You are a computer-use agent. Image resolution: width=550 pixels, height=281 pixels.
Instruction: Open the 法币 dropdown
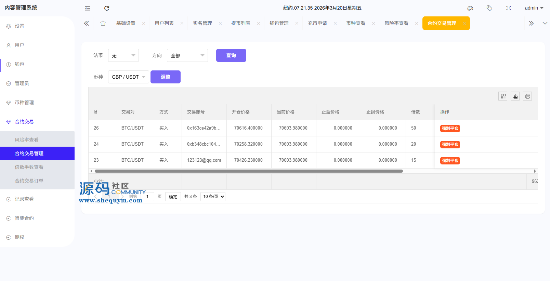pyautogui.click(x=123, y=55)
